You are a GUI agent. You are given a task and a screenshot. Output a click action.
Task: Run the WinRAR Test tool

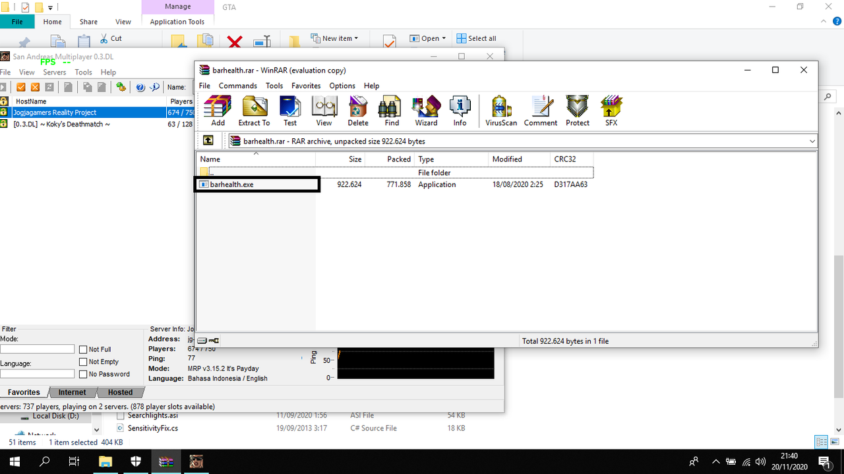pos(290,111)
